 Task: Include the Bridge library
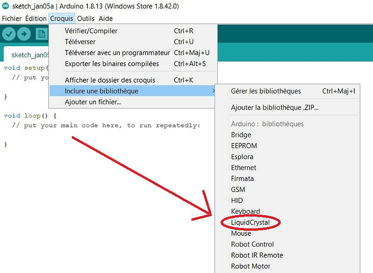coord(287,135)
